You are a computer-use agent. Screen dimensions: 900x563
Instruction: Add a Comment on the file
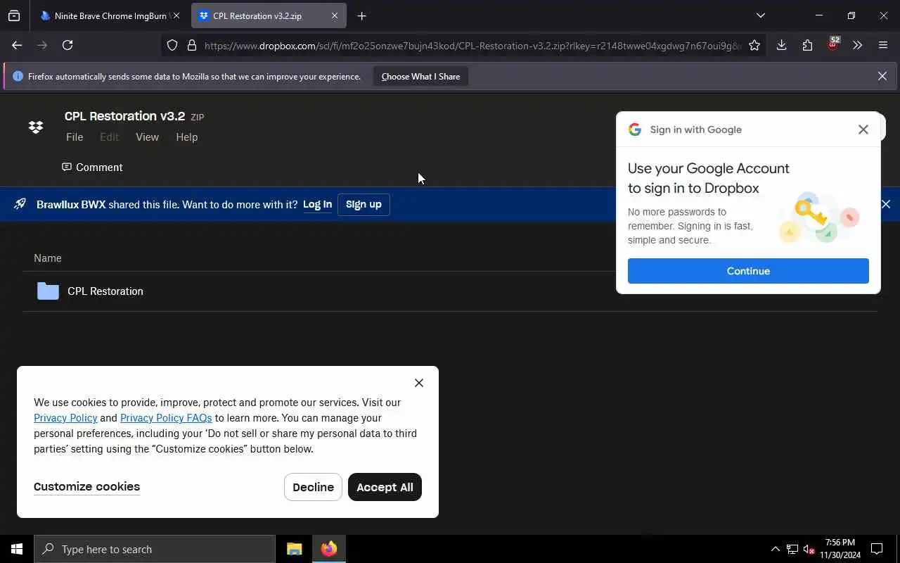pyautogui.click(x=92, y=167)
